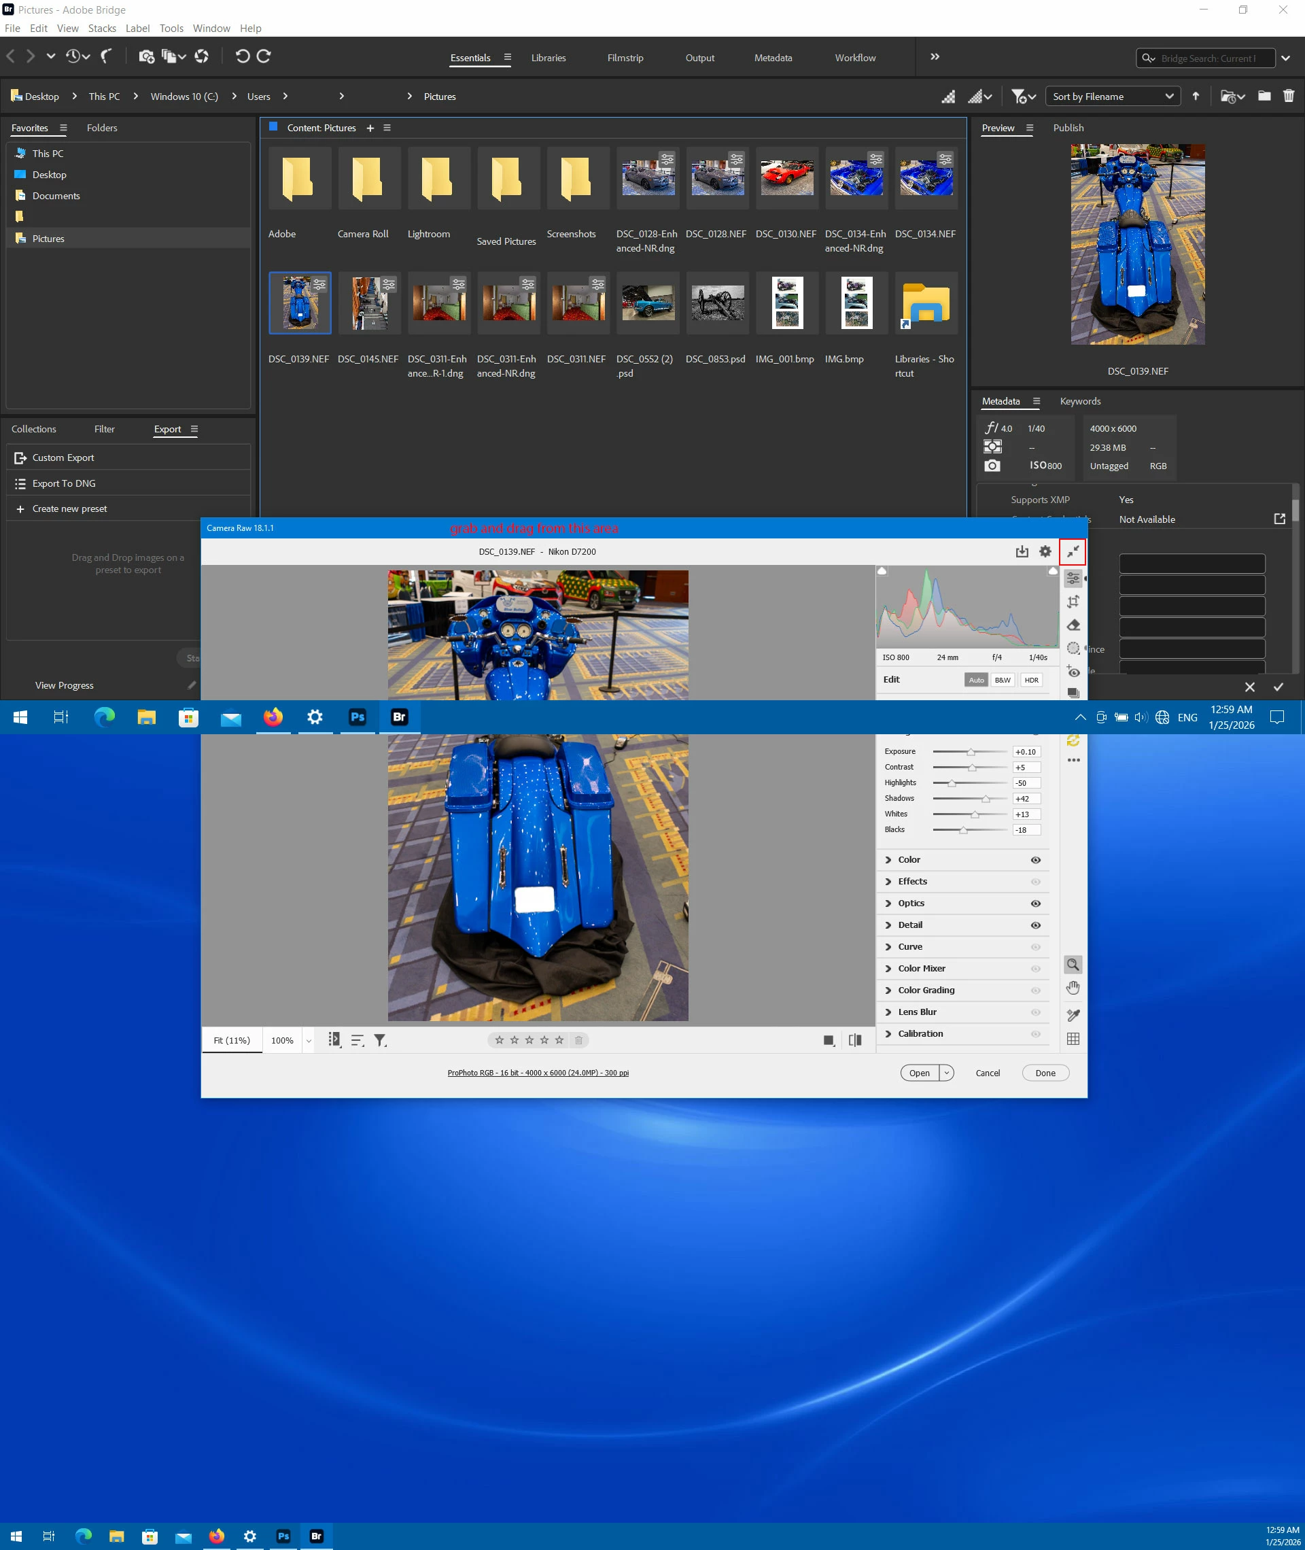
Task: Select the Crop tool in Camera Raw
Action: [x=1073, y=602]
